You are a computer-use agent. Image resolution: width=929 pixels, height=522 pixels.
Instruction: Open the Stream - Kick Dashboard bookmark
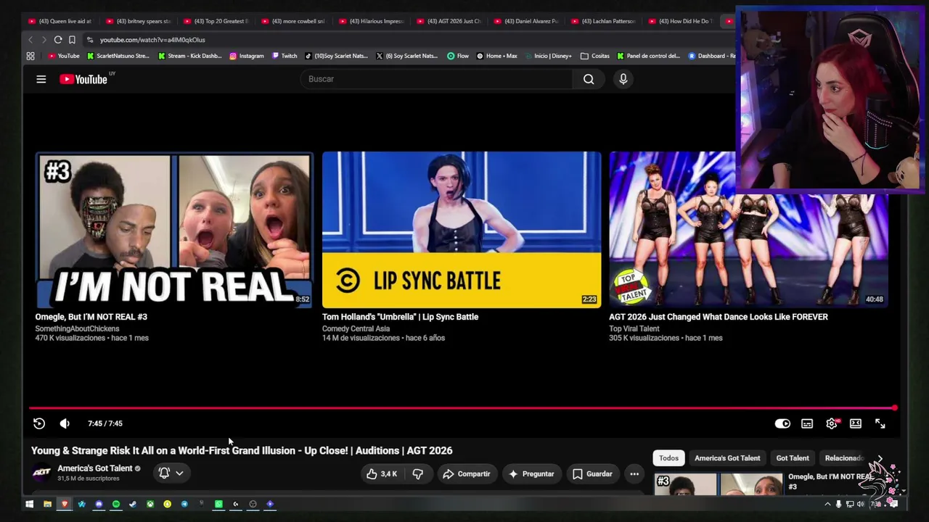pyautogui.click(x=191, y=56)
